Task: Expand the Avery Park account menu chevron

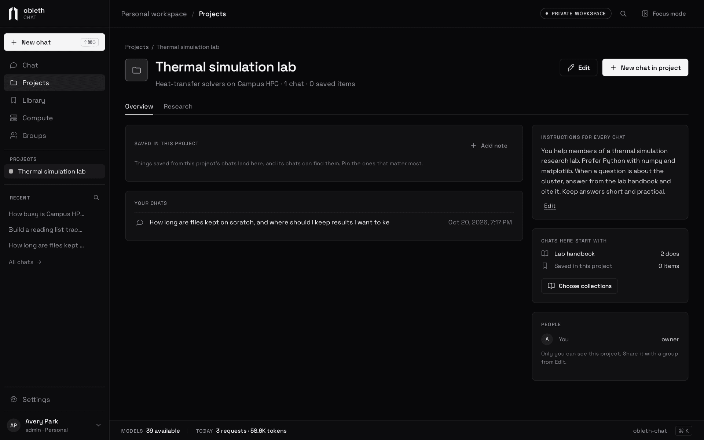Action: coord(98,425)
